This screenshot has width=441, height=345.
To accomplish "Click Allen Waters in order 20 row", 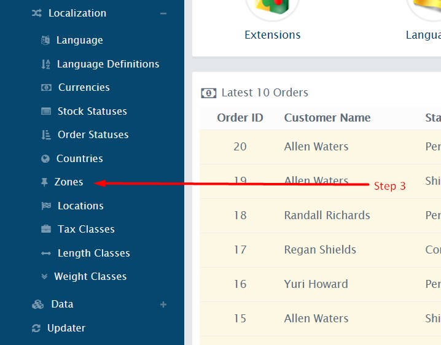I will pos(316,147).
